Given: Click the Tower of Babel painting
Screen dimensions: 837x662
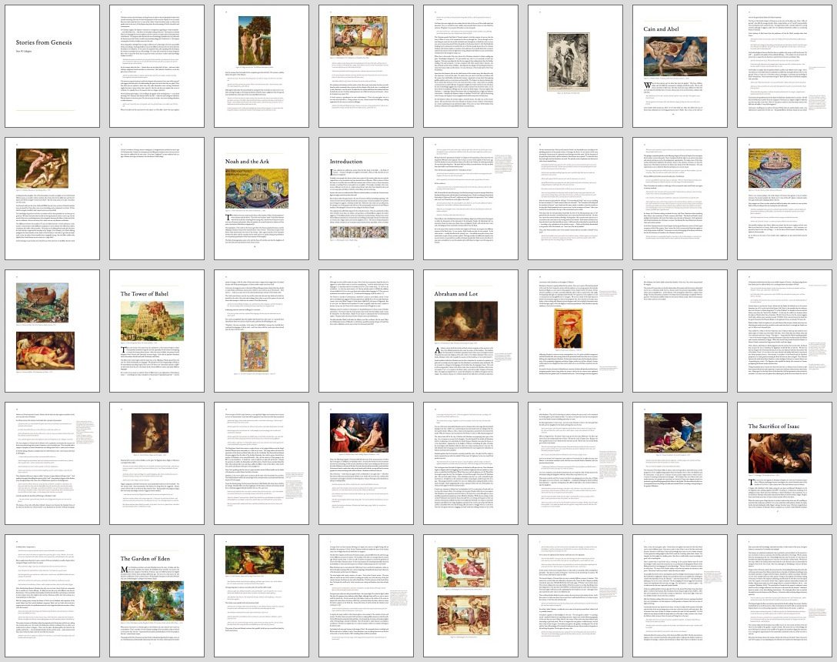Looking at the screenshot, I should [152, 320].
